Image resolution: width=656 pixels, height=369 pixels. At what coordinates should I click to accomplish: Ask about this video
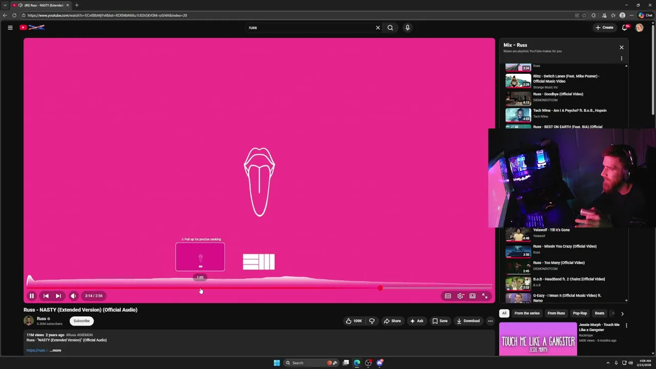click(417, 321)
